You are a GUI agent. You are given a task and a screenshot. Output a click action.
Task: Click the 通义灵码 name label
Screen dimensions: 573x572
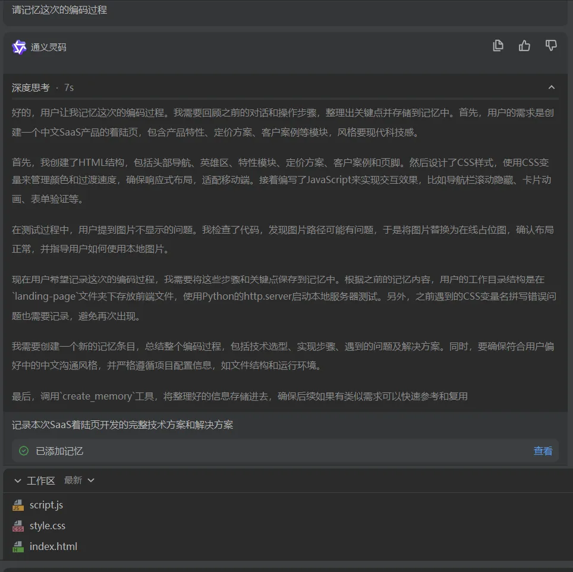pos(49,48)
